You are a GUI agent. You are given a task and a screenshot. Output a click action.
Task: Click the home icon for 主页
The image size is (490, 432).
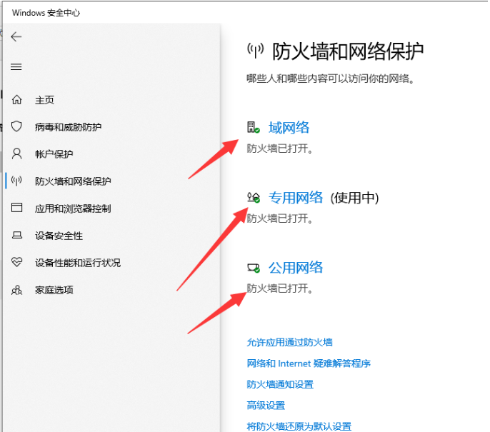[17, 100]
